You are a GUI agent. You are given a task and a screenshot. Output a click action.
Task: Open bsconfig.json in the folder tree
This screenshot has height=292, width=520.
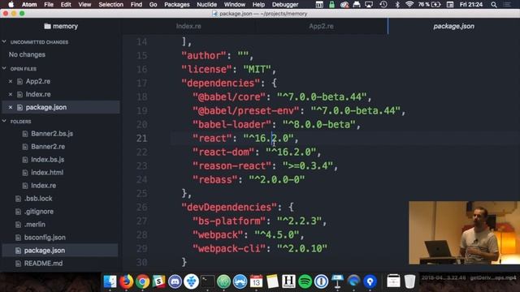45,238
